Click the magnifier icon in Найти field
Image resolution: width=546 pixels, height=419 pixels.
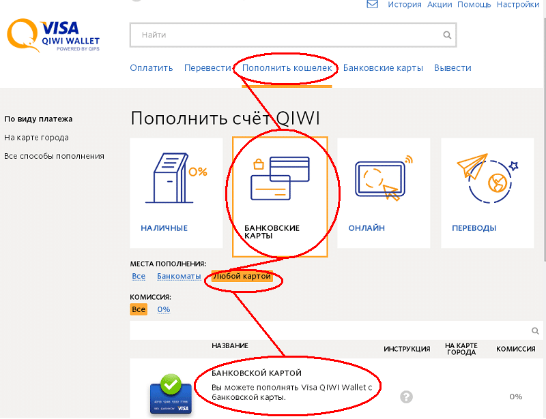447,35
